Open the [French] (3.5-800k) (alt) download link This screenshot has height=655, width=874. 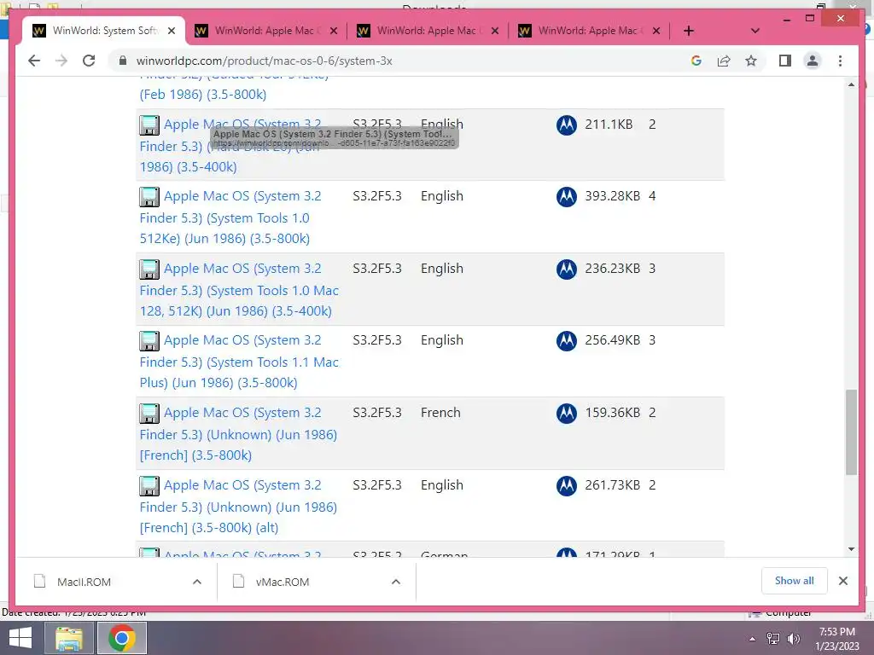[239, 507]
